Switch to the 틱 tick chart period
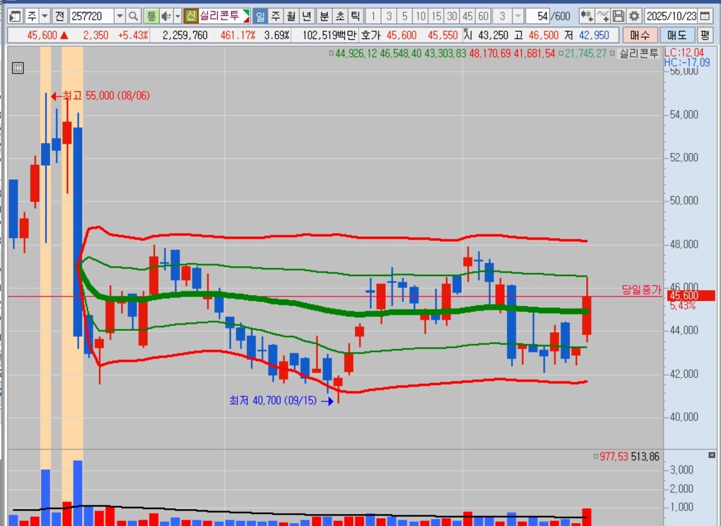 point(356,16)
